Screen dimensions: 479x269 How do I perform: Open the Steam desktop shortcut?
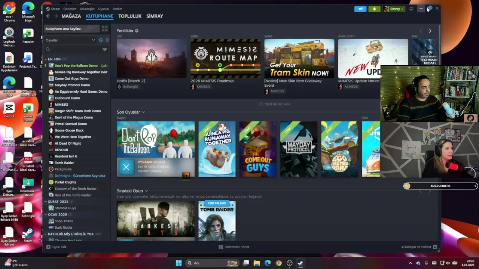pos(28,235)
